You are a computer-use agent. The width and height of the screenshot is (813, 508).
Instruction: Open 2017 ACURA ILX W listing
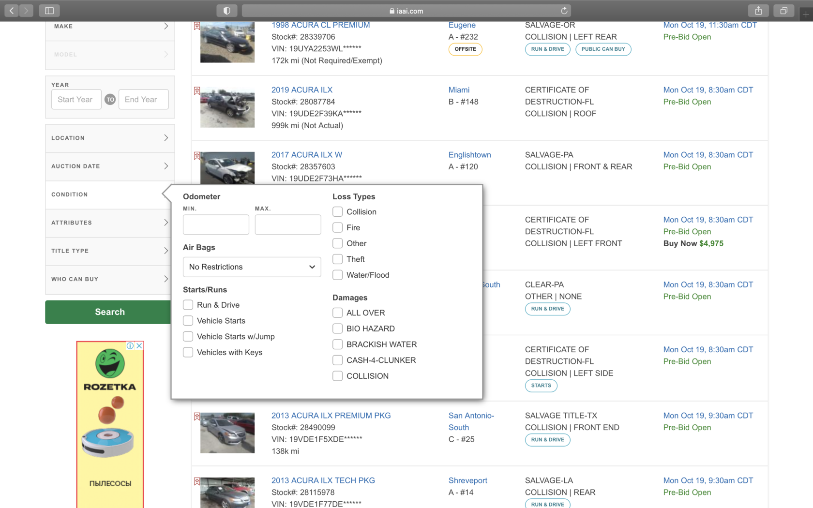[307, 155]
